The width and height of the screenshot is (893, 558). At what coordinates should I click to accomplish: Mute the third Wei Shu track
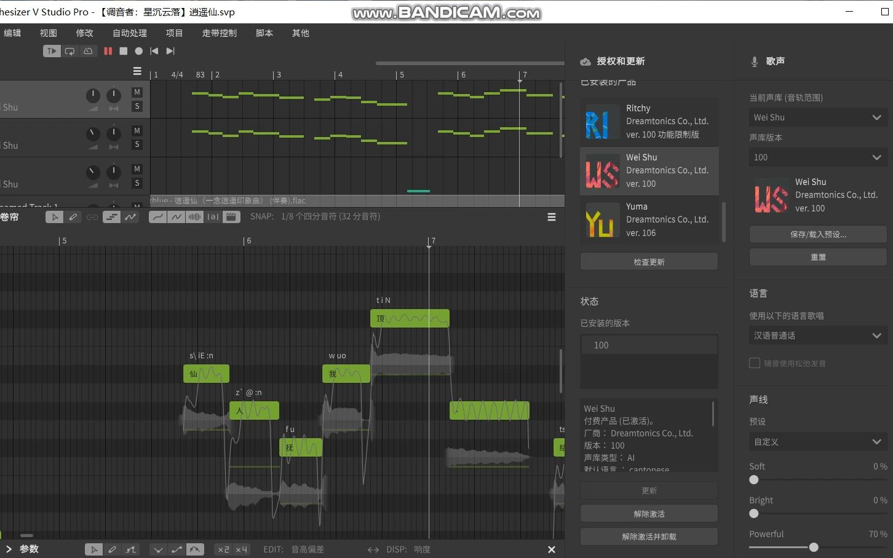pyautogui.click(x=137, y=169)
